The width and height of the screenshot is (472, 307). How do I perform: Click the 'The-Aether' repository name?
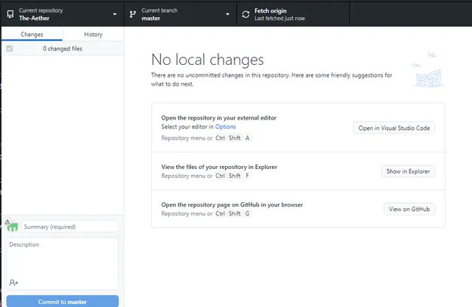pyautogui.click(x=34, y=18)
